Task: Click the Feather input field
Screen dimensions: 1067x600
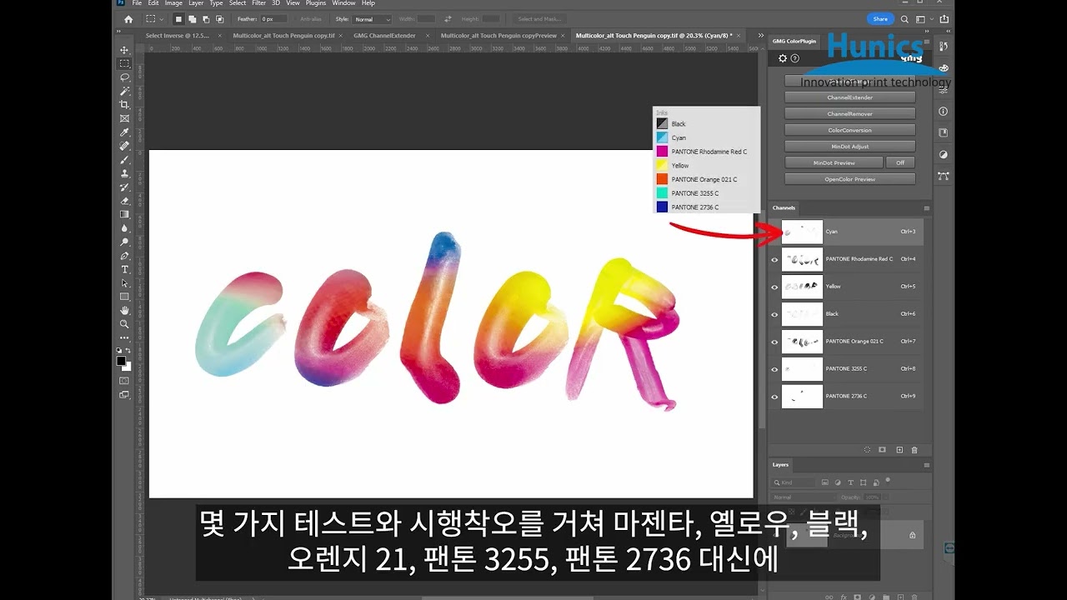Action: pos(274,19)
